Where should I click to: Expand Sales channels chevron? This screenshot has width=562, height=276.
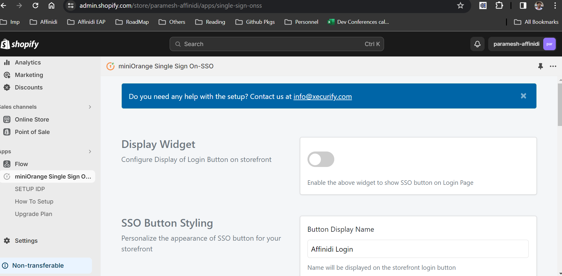[x=90, y=107]
